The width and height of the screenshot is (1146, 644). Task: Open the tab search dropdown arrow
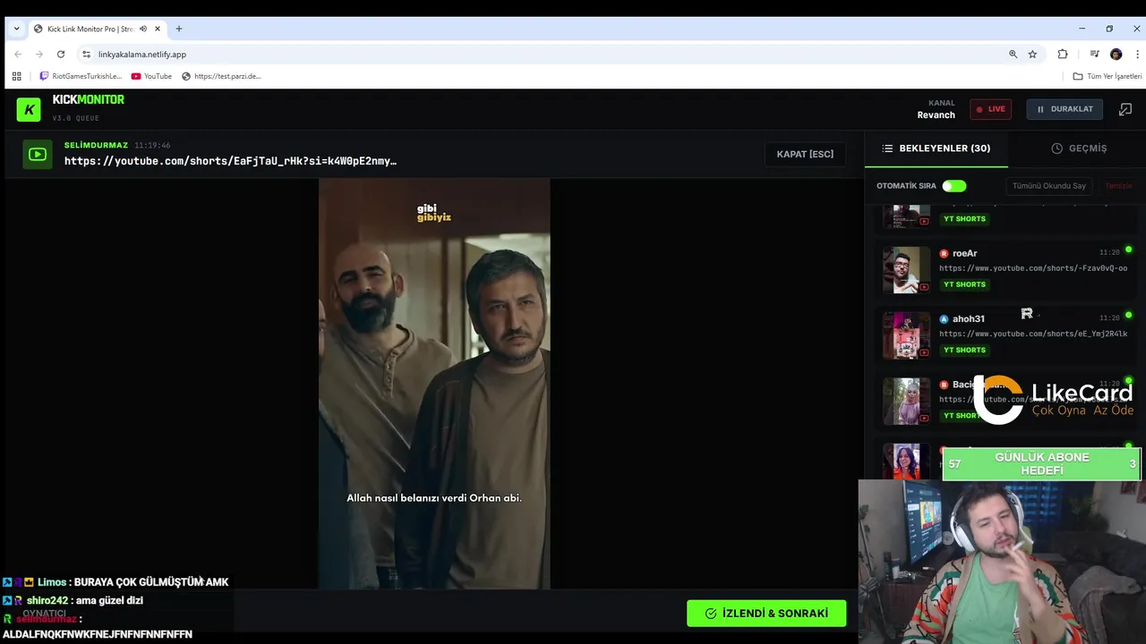16,29
